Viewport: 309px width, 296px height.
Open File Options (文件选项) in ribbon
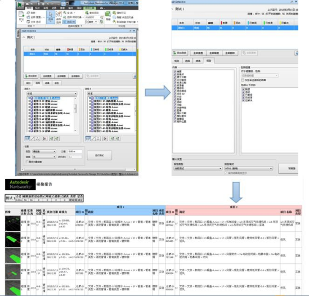tap(29, 22)
